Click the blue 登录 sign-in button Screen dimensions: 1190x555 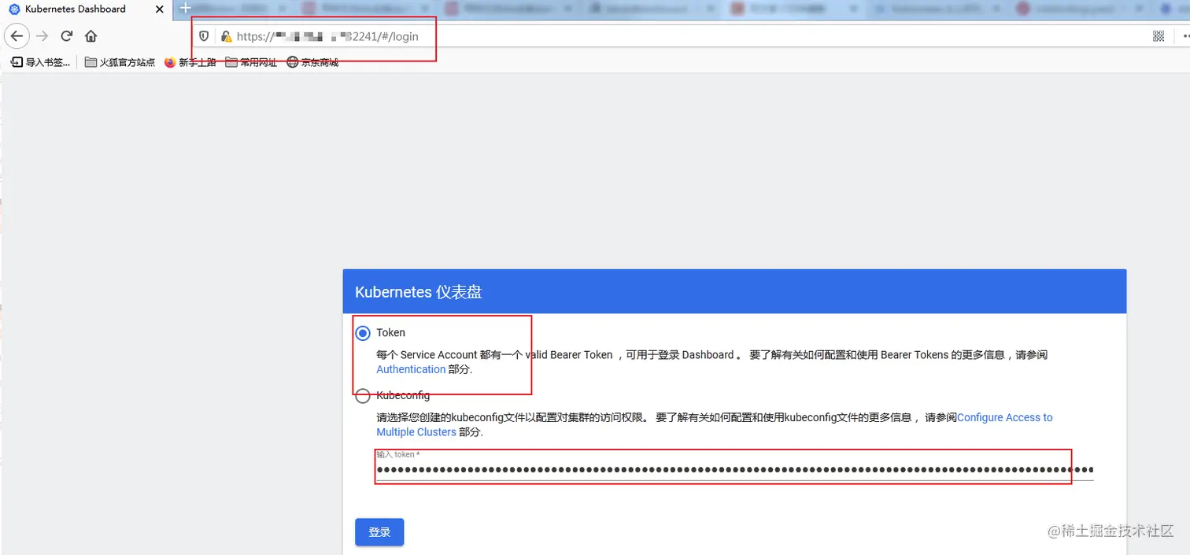[379, 532]
